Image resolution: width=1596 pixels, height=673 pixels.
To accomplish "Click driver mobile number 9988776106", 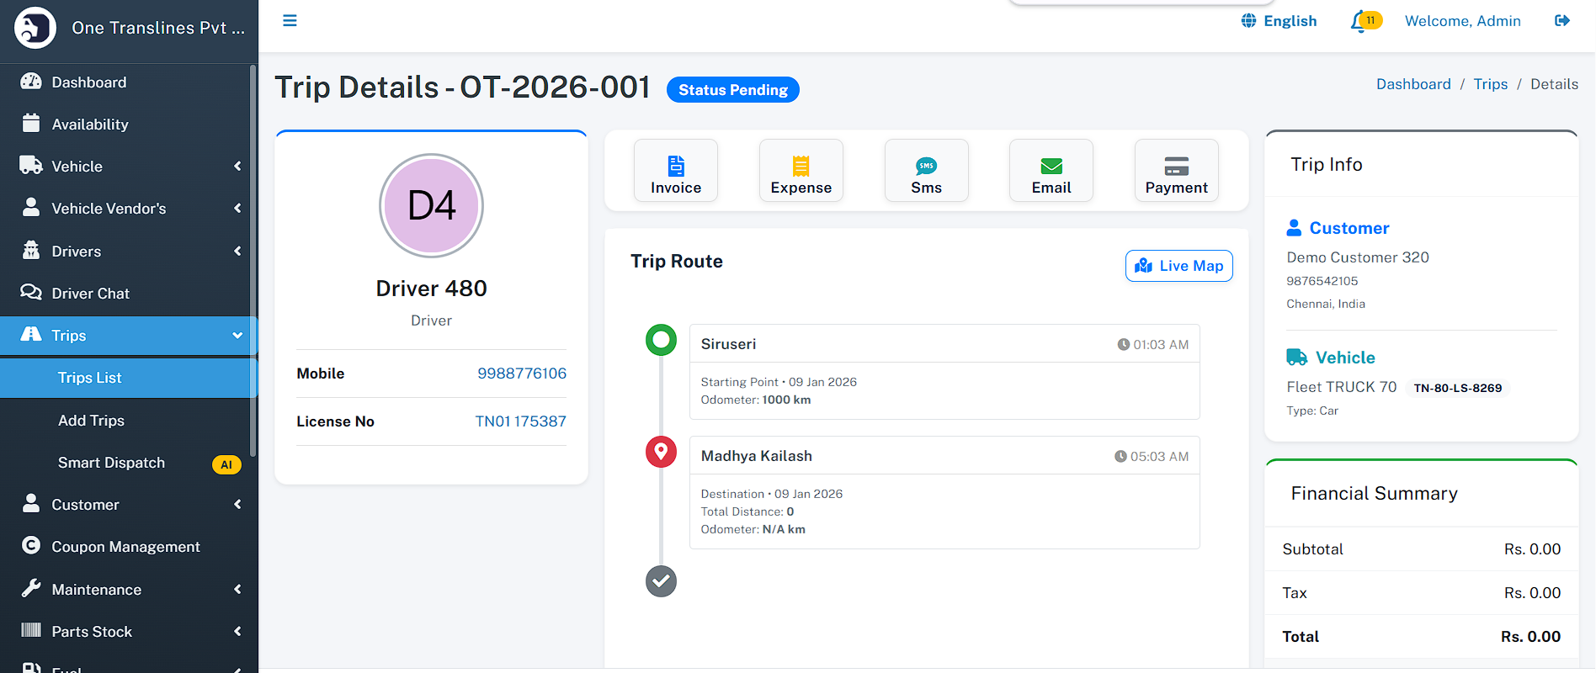I will coord(521,374).
